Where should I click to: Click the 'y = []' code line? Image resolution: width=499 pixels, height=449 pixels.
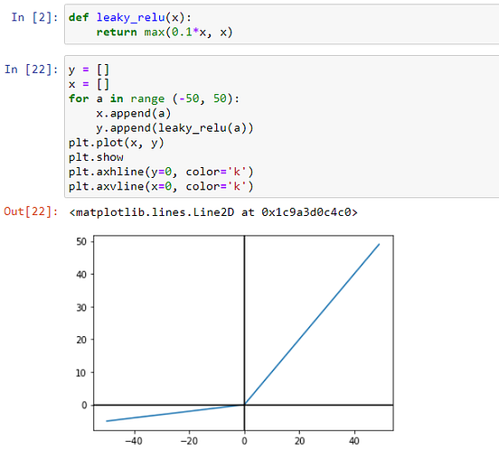(89, 70)
